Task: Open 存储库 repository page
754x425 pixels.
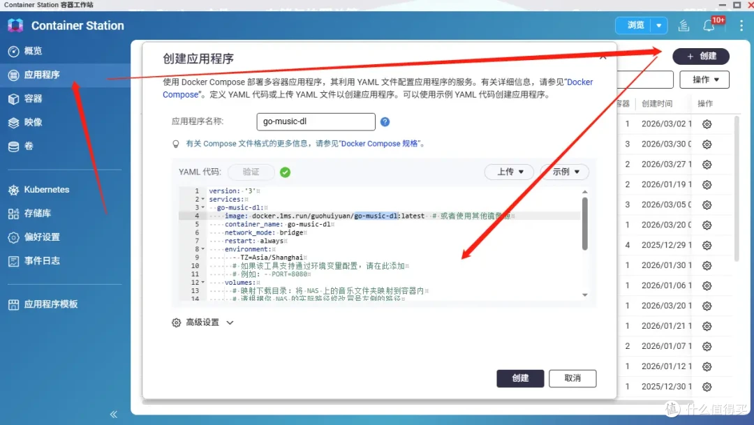Action: coord(38,213)
